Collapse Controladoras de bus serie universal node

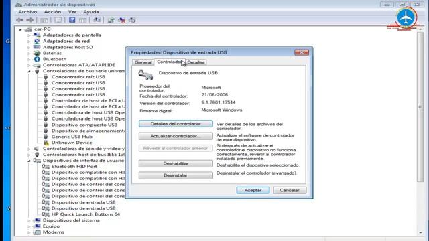[x=29, y=72]
